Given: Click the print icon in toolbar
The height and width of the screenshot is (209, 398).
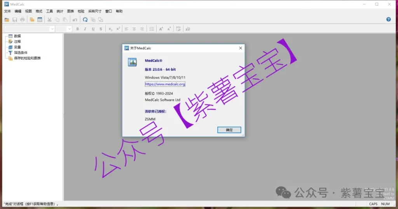Looking at the screenshot, I should 23,20.
